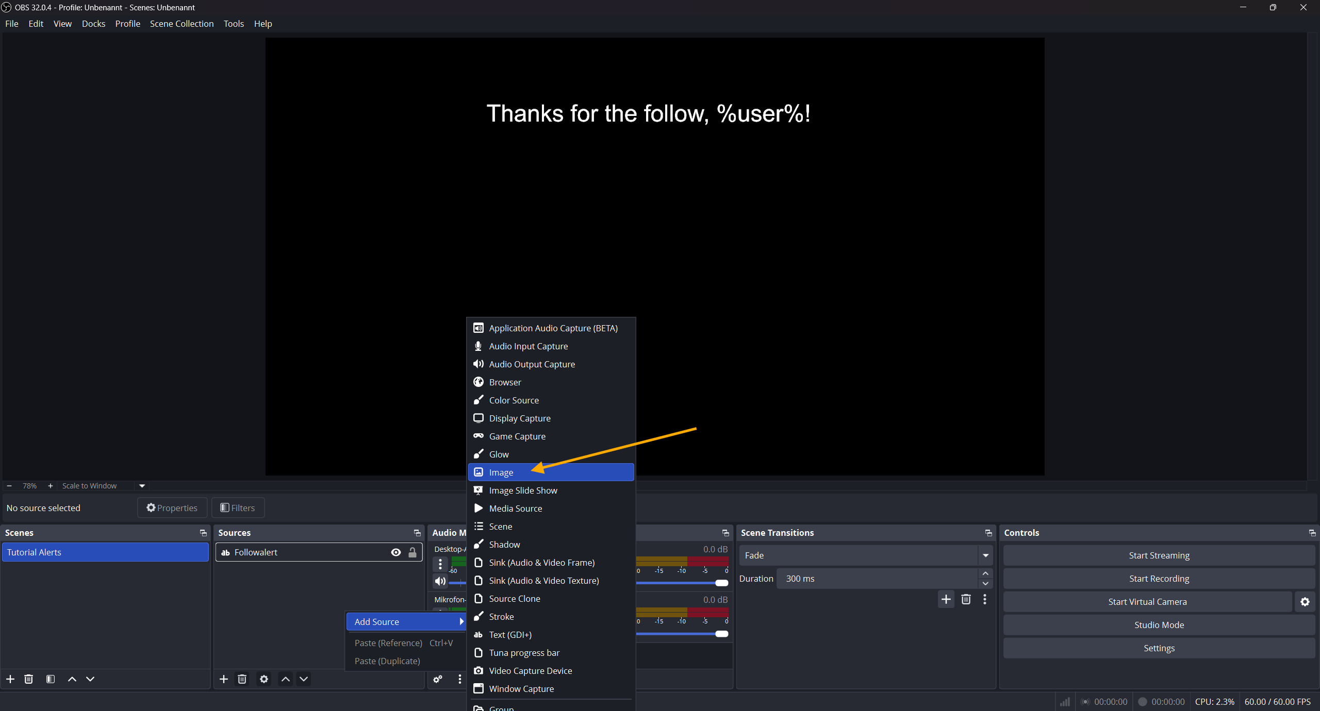1320x711 pixels.
Task: Adjust the Desktop audio volume slider handle
Action: 722,583
